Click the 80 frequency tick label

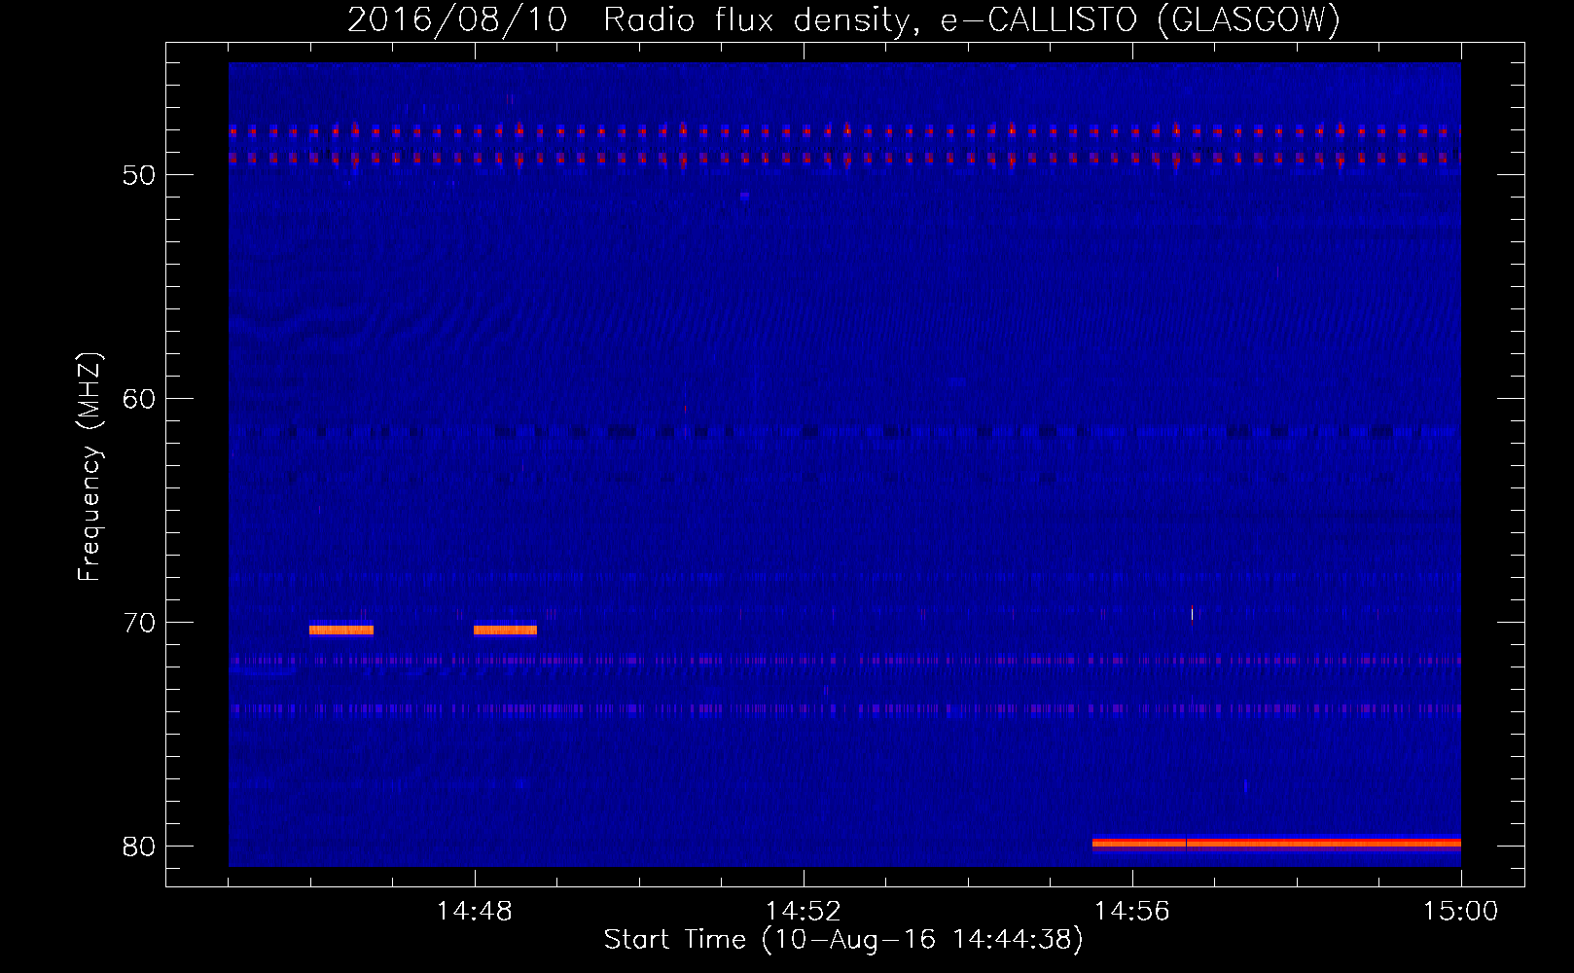[x=140, y=847]
